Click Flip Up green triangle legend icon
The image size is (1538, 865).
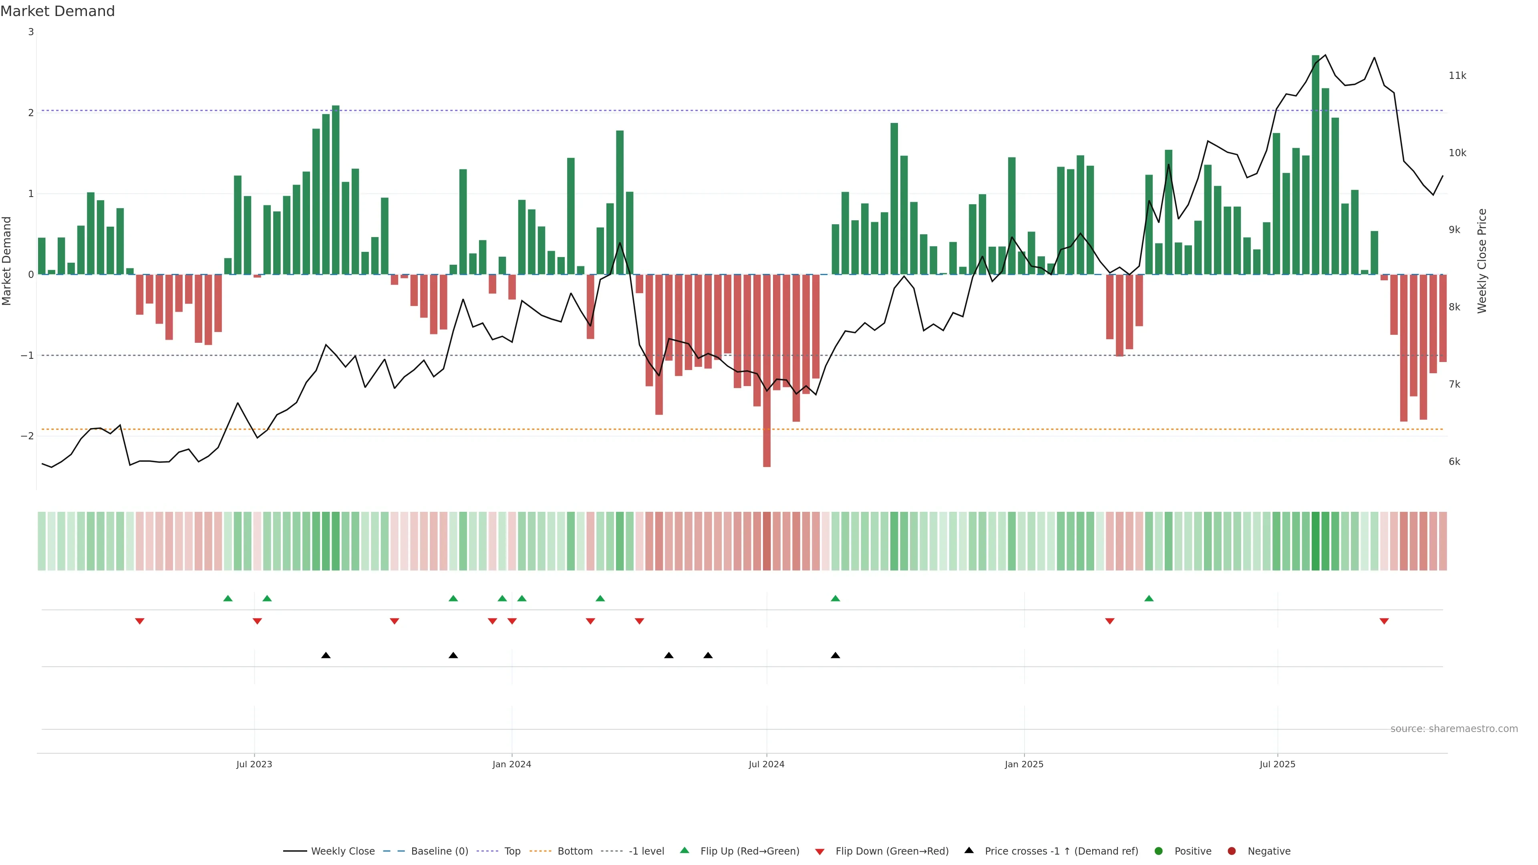pos(684,850)
